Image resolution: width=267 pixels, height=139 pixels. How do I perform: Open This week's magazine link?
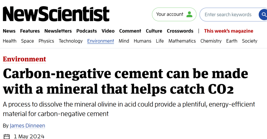(228, 31)
